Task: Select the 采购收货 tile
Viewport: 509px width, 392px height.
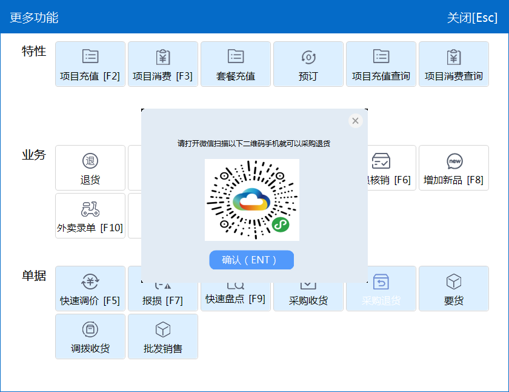Action: [308, 297]
